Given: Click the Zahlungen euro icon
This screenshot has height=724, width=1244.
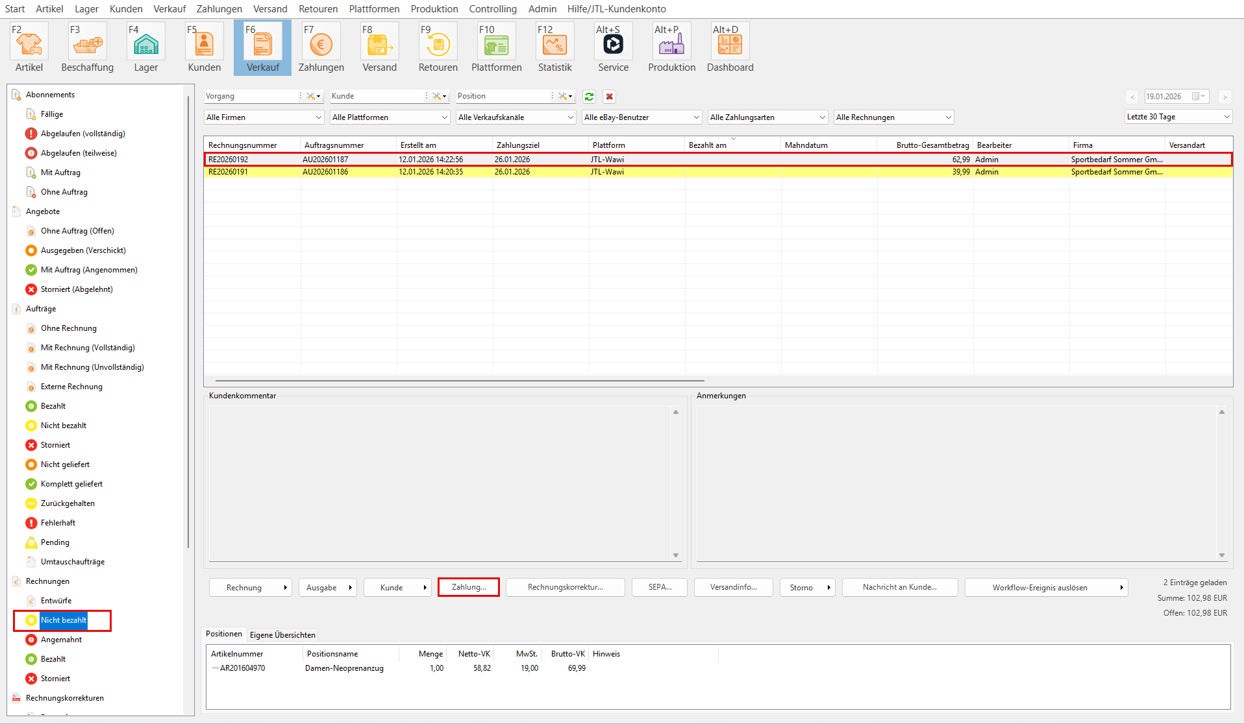Looking at the screenshot, I should (x=321, y=44).
